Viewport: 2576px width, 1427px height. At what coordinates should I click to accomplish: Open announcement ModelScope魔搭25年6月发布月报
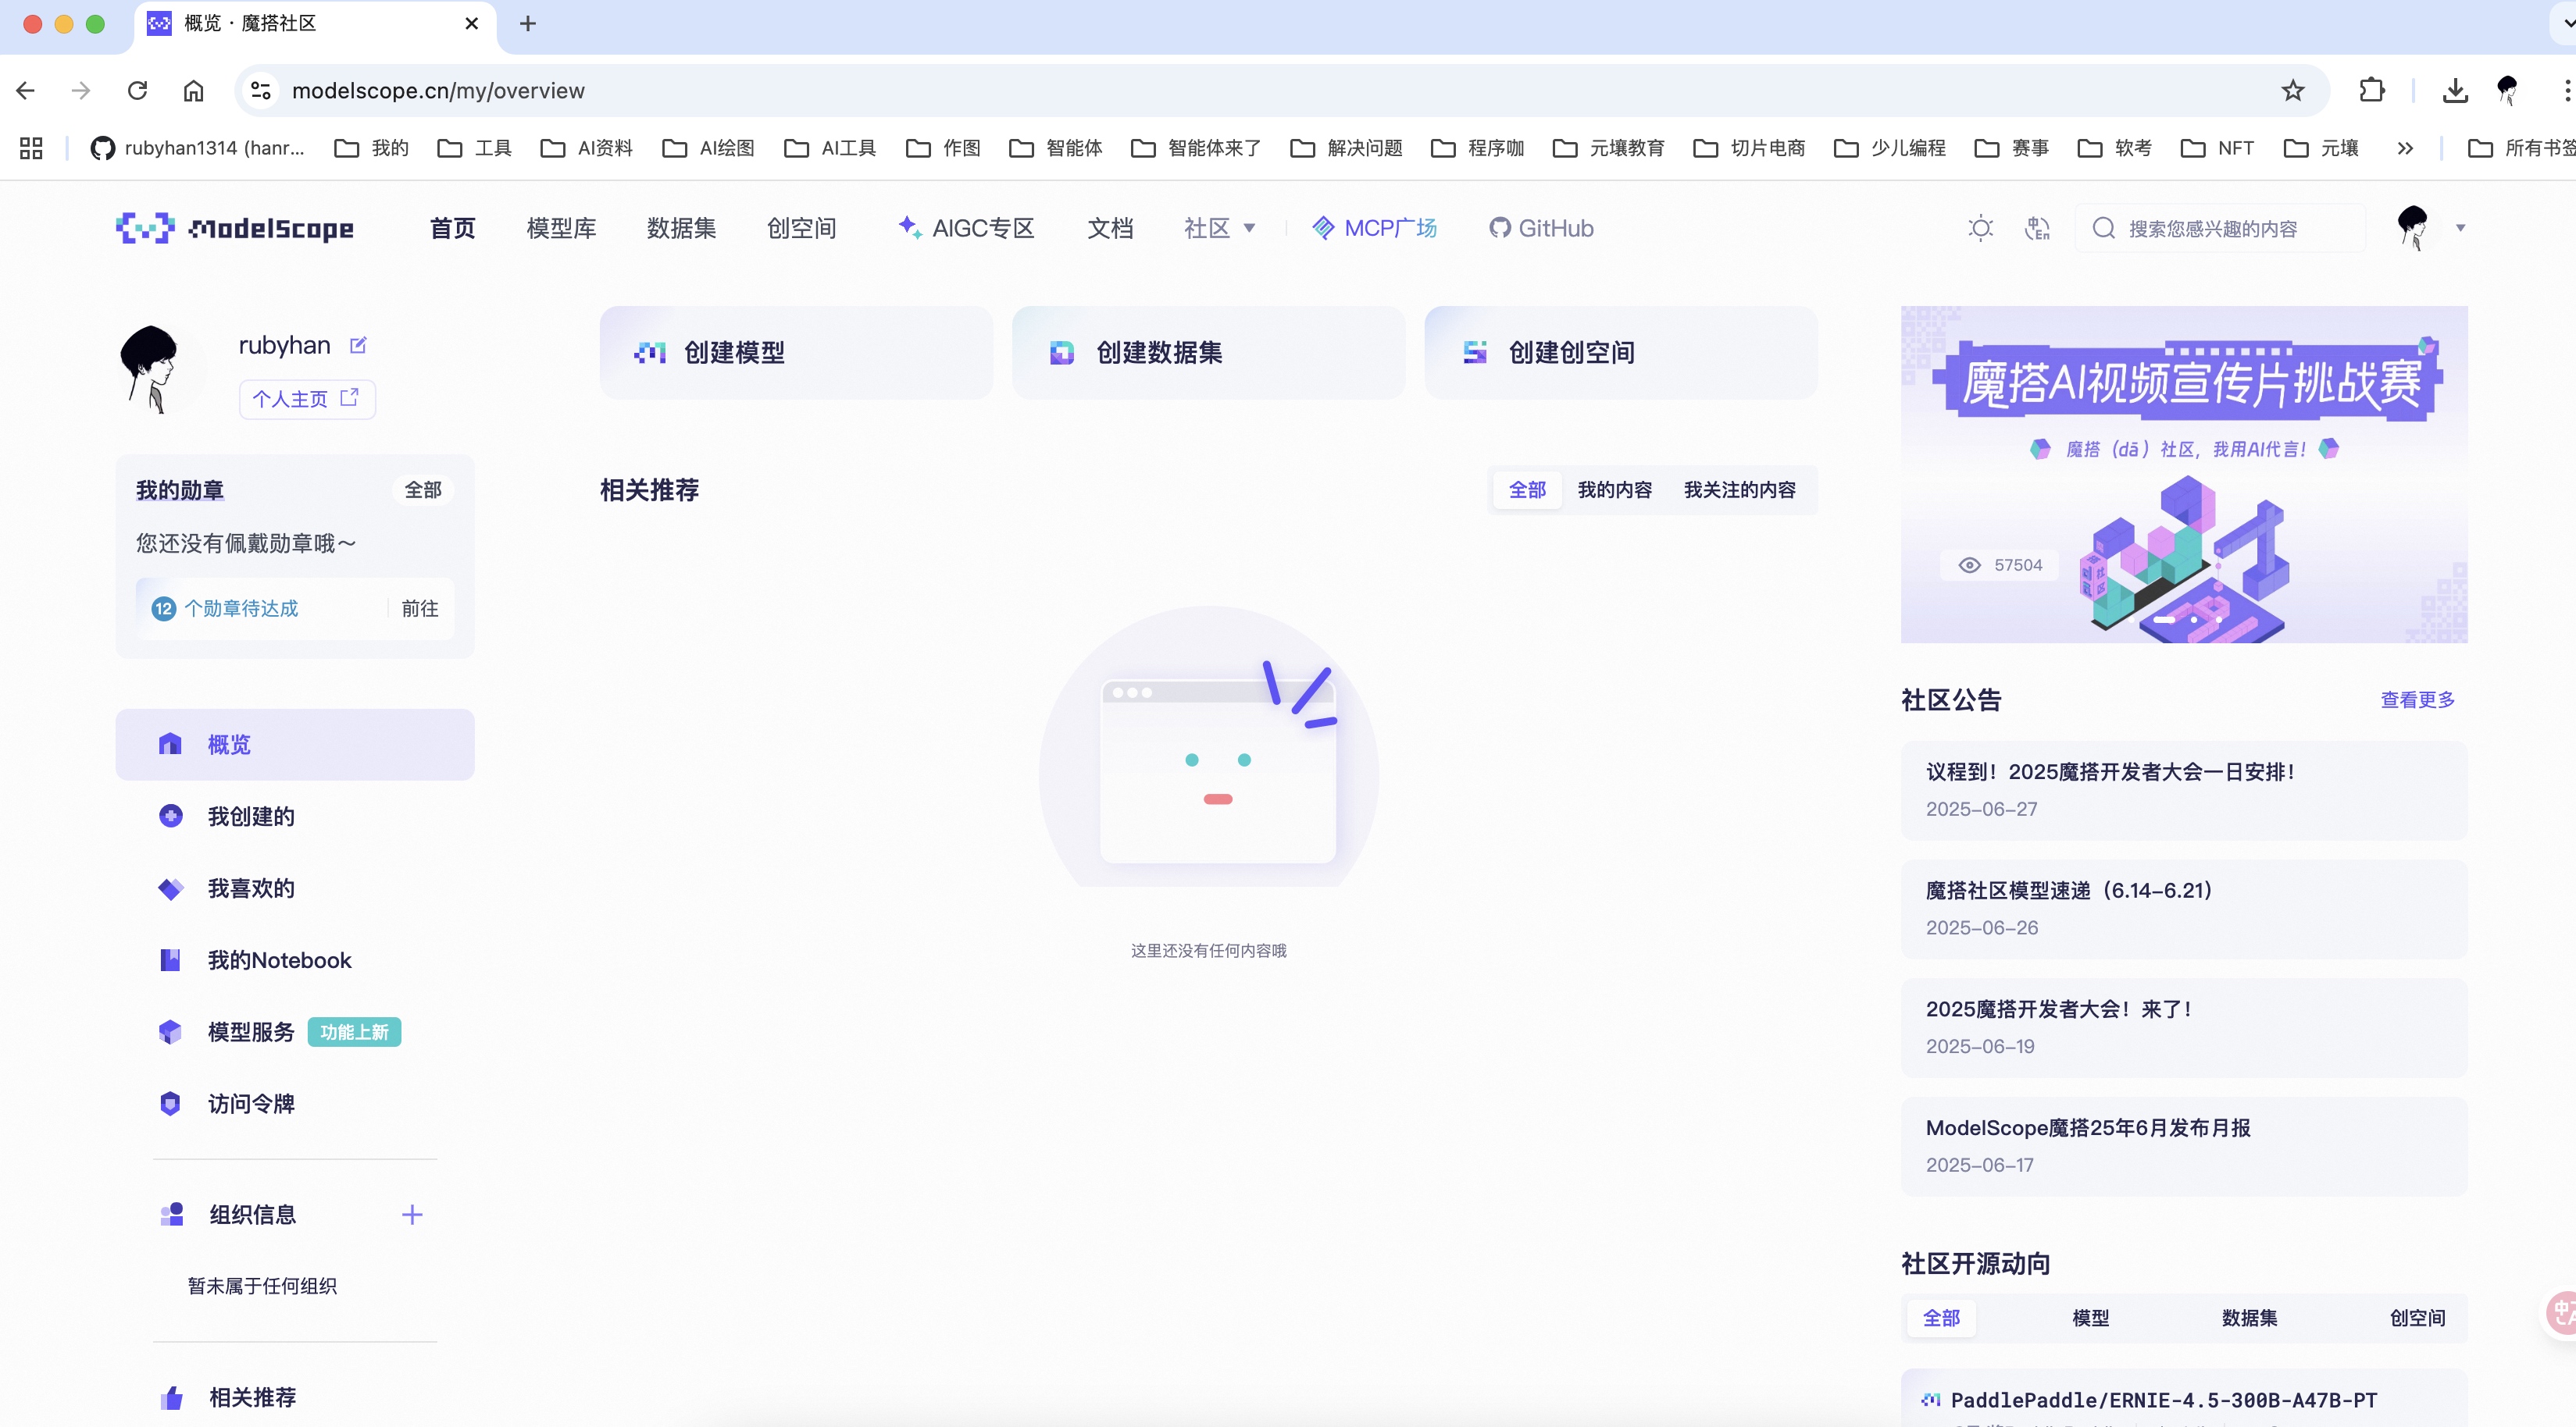[x=2183, y=1148]
